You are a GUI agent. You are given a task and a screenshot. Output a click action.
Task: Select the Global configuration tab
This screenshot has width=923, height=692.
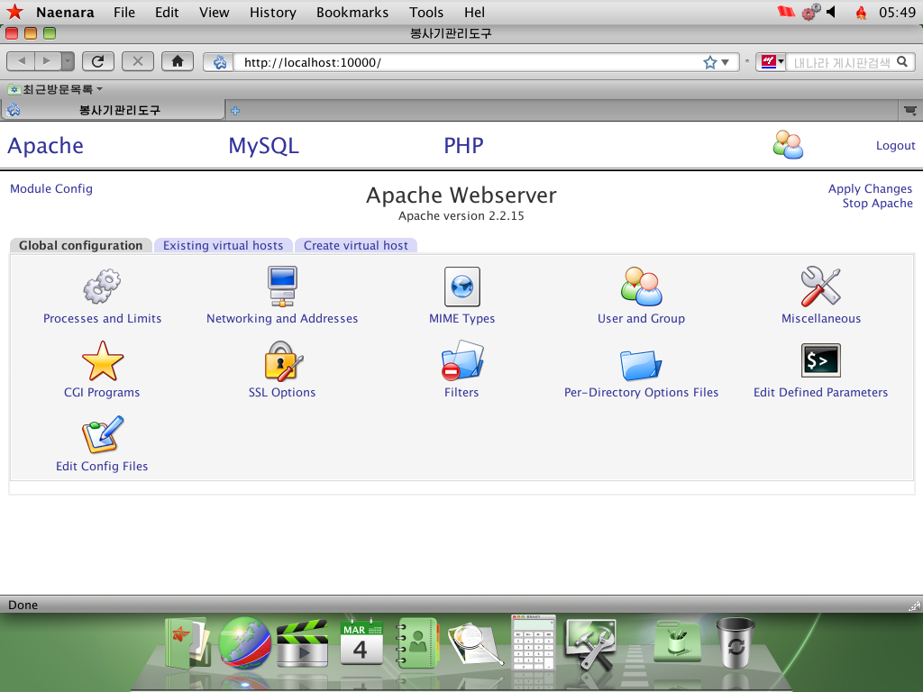pos(80,245)
